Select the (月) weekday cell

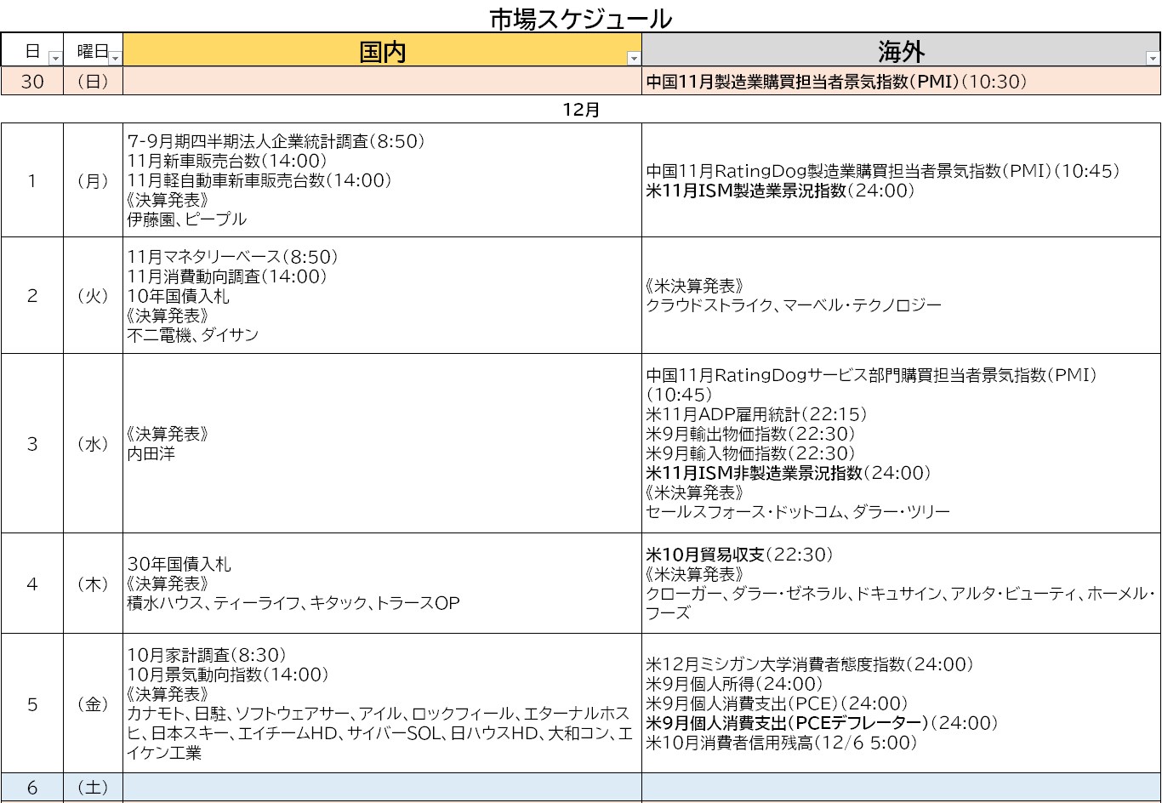[x=93, y=181]
